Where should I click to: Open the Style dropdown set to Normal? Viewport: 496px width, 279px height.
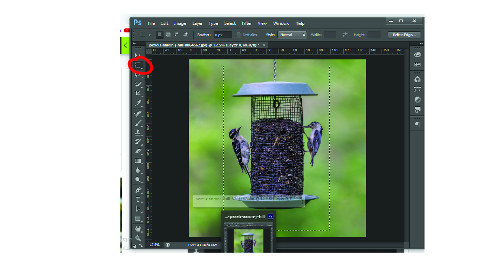(x=293, y=35)
